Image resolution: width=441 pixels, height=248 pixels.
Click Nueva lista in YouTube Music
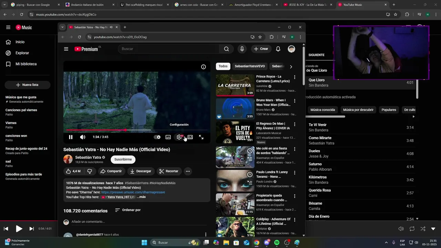pos(28,85)
